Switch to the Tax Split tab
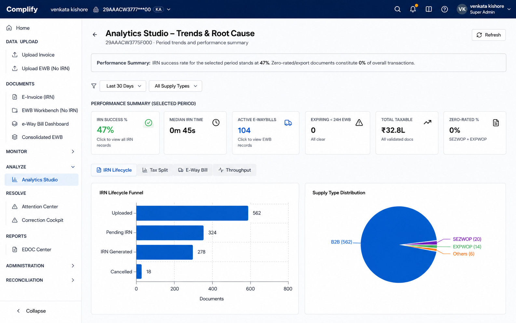 tap(155, 170)
